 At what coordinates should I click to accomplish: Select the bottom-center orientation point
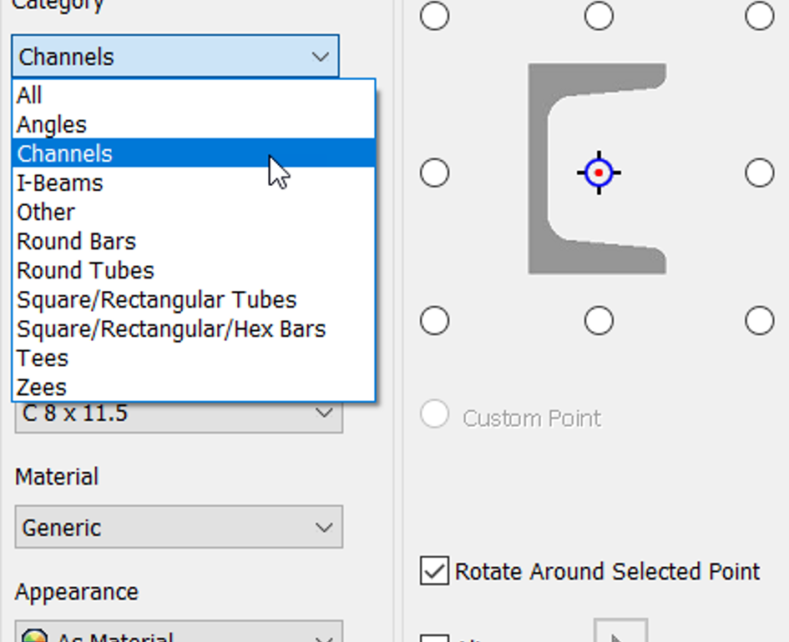point(599,320)
